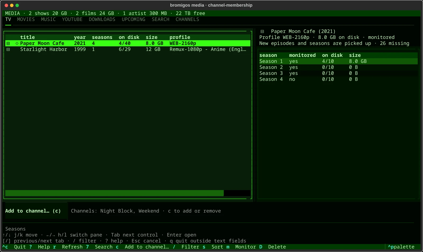The height and width of the screenshot is (252, 423).
Task: Click the "seasons" column header
Action: pos(102,37)
